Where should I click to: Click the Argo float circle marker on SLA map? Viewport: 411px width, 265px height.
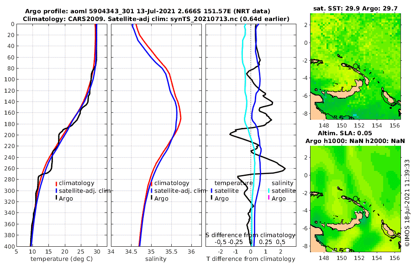point(355,198)
